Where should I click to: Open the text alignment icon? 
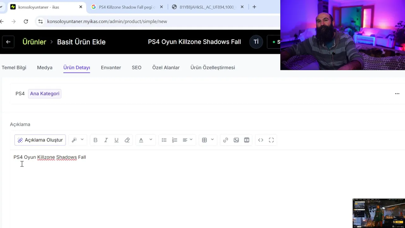coord(185,140)
